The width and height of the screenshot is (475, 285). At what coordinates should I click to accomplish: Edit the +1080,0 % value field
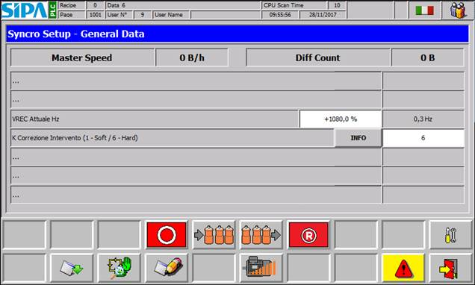(341, 119)
